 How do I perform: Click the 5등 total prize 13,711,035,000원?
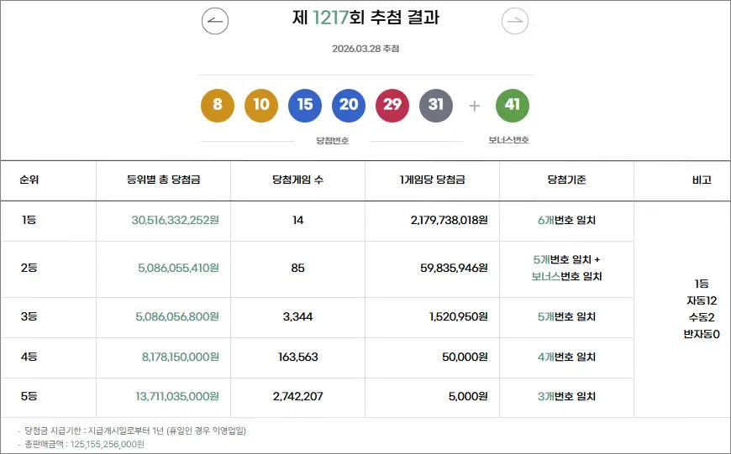click(x=177, y=396)
